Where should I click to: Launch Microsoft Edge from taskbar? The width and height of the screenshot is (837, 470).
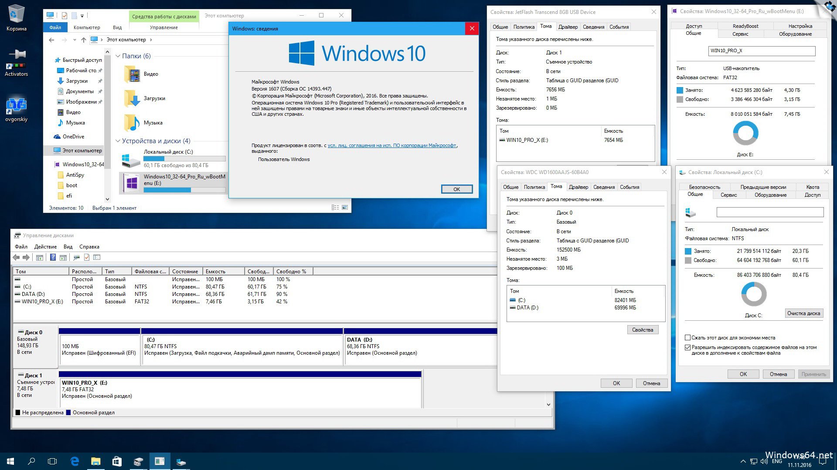(75, 461)
